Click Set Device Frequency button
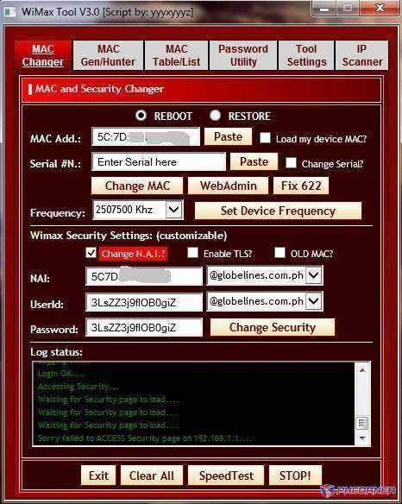This screenshot has width=402, height=504. point(279,211)
